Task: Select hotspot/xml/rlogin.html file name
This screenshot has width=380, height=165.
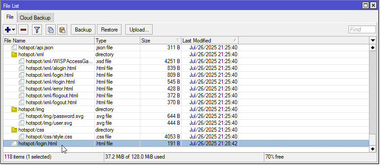Action: pos(50,82)
